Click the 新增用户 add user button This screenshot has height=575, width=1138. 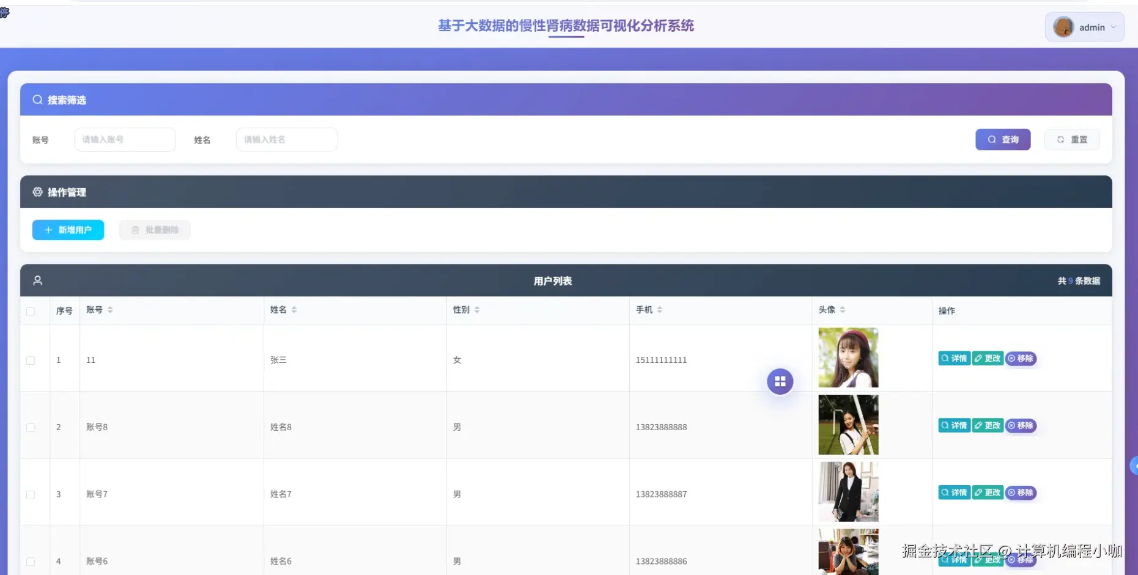pos(68,230)
